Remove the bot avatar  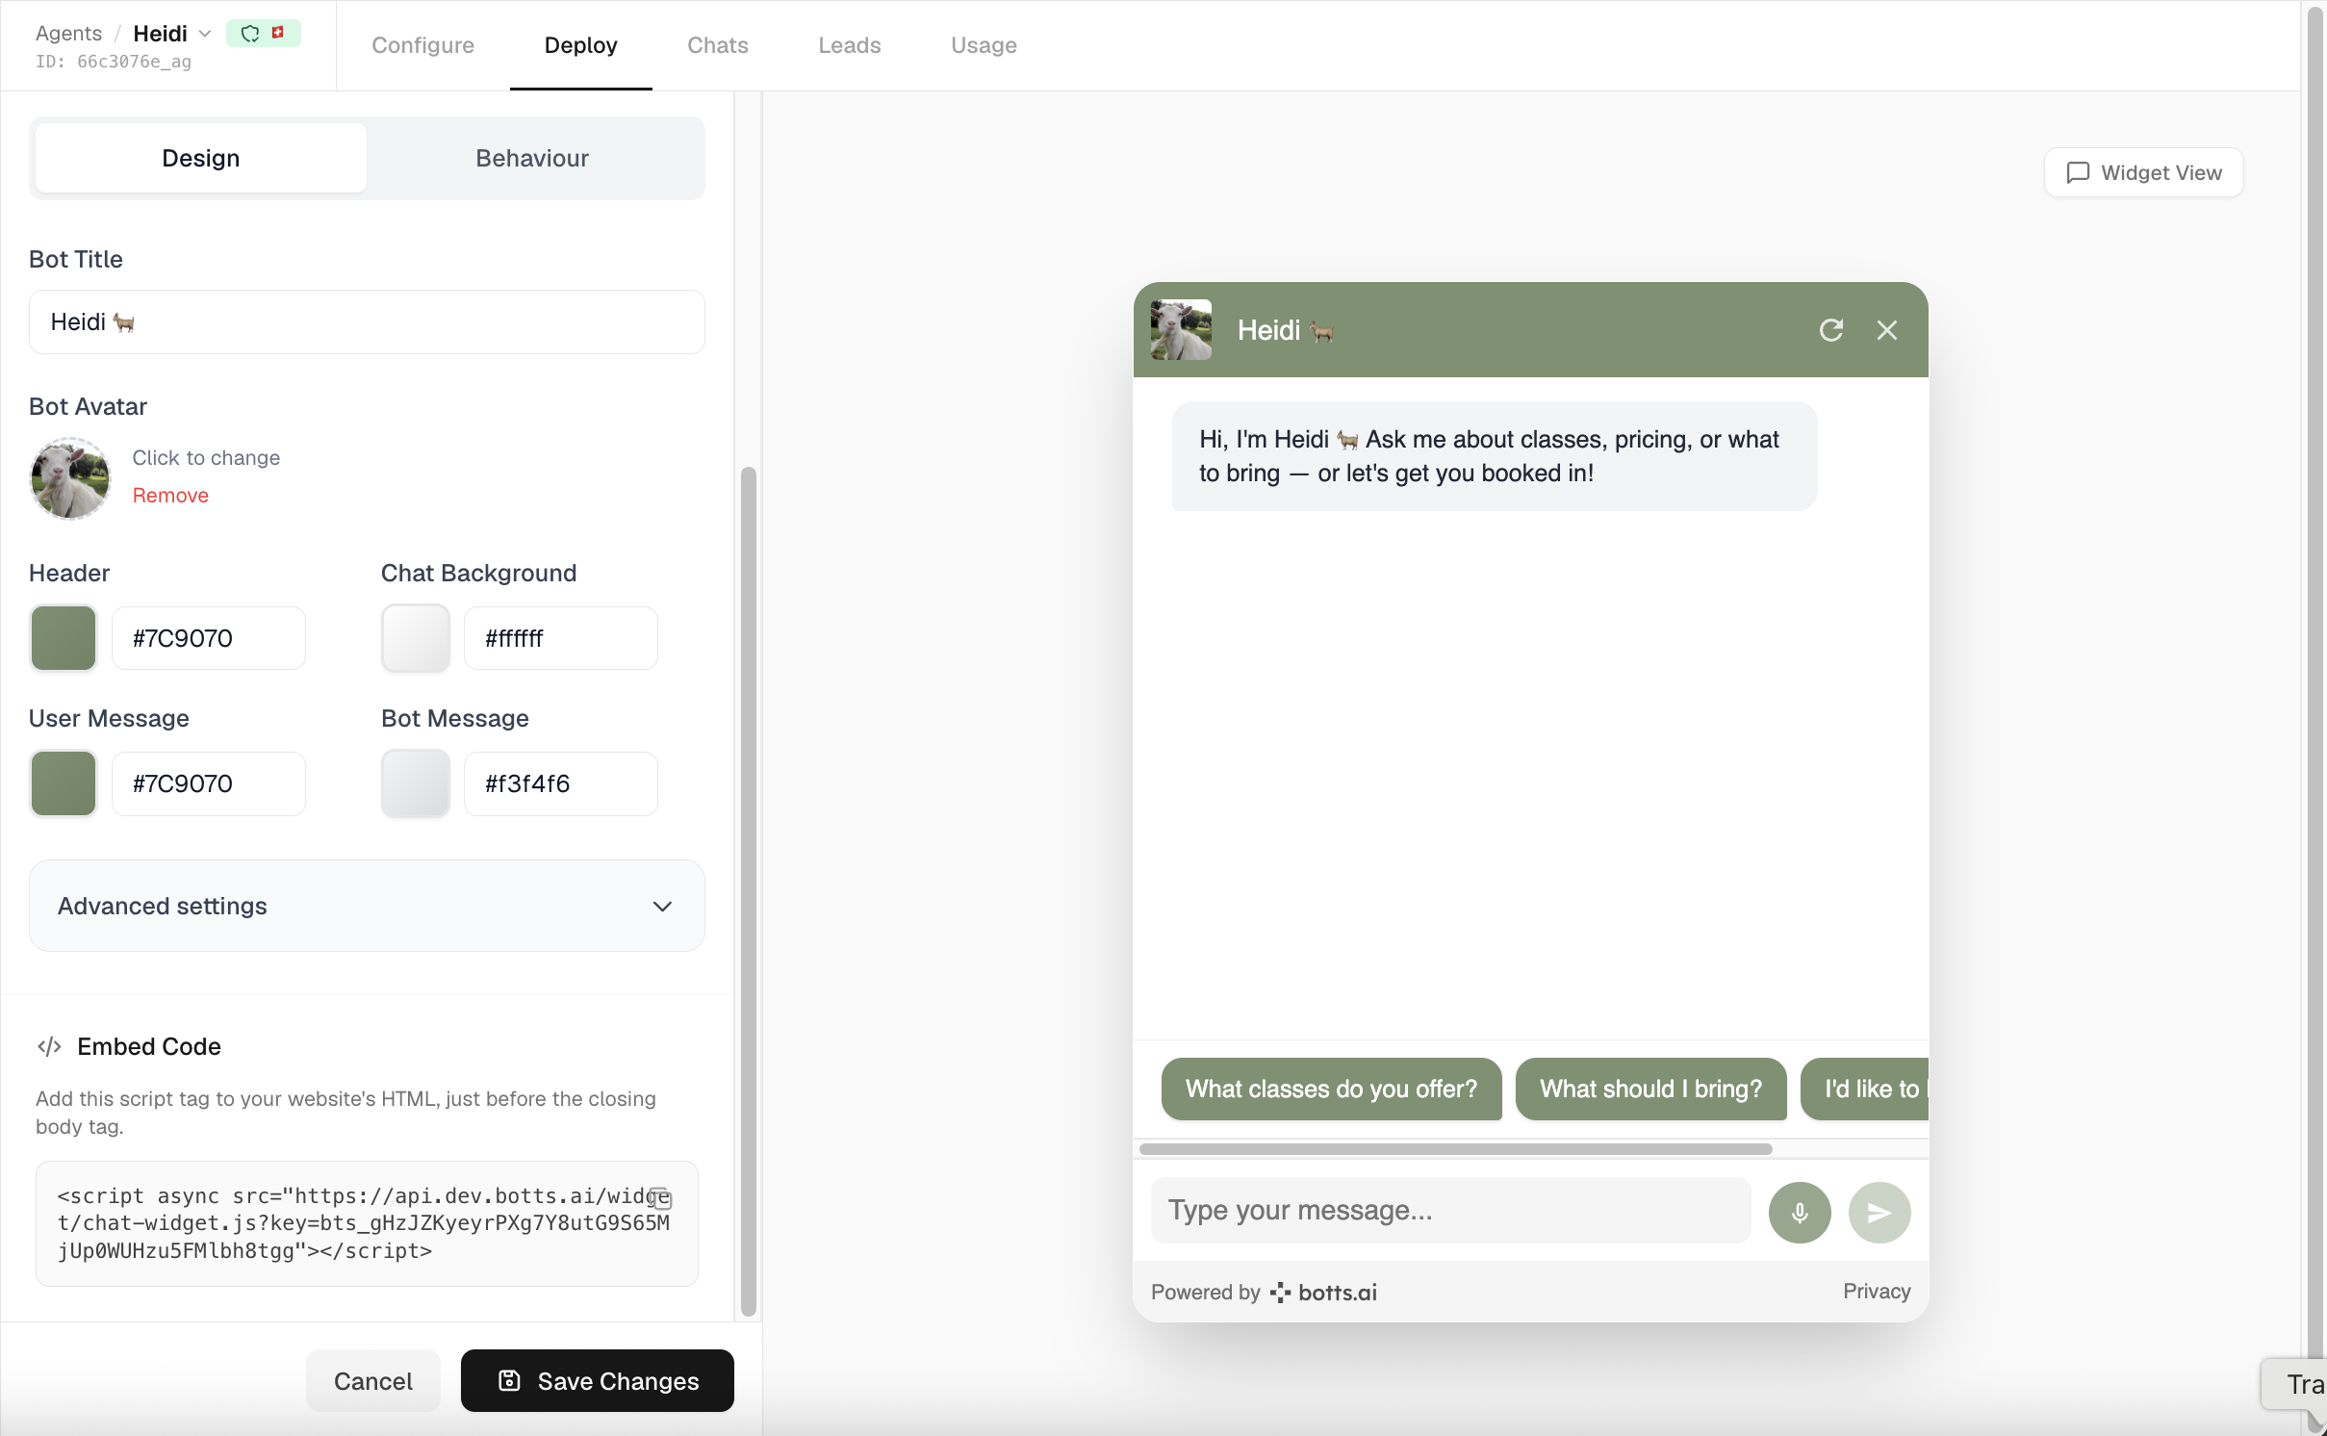pos(170,496)
